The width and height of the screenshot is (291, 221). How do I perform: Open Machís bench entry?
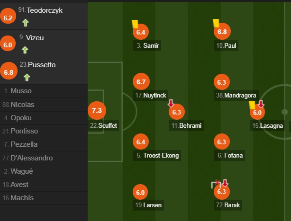[x=44, y=198]
